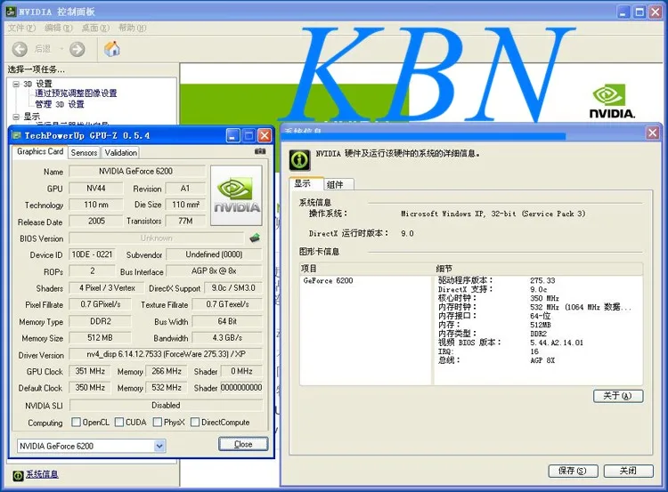Click the NVIDIA Control Panel title bar icon
This screenshot has width=668, height=492.
11,12
